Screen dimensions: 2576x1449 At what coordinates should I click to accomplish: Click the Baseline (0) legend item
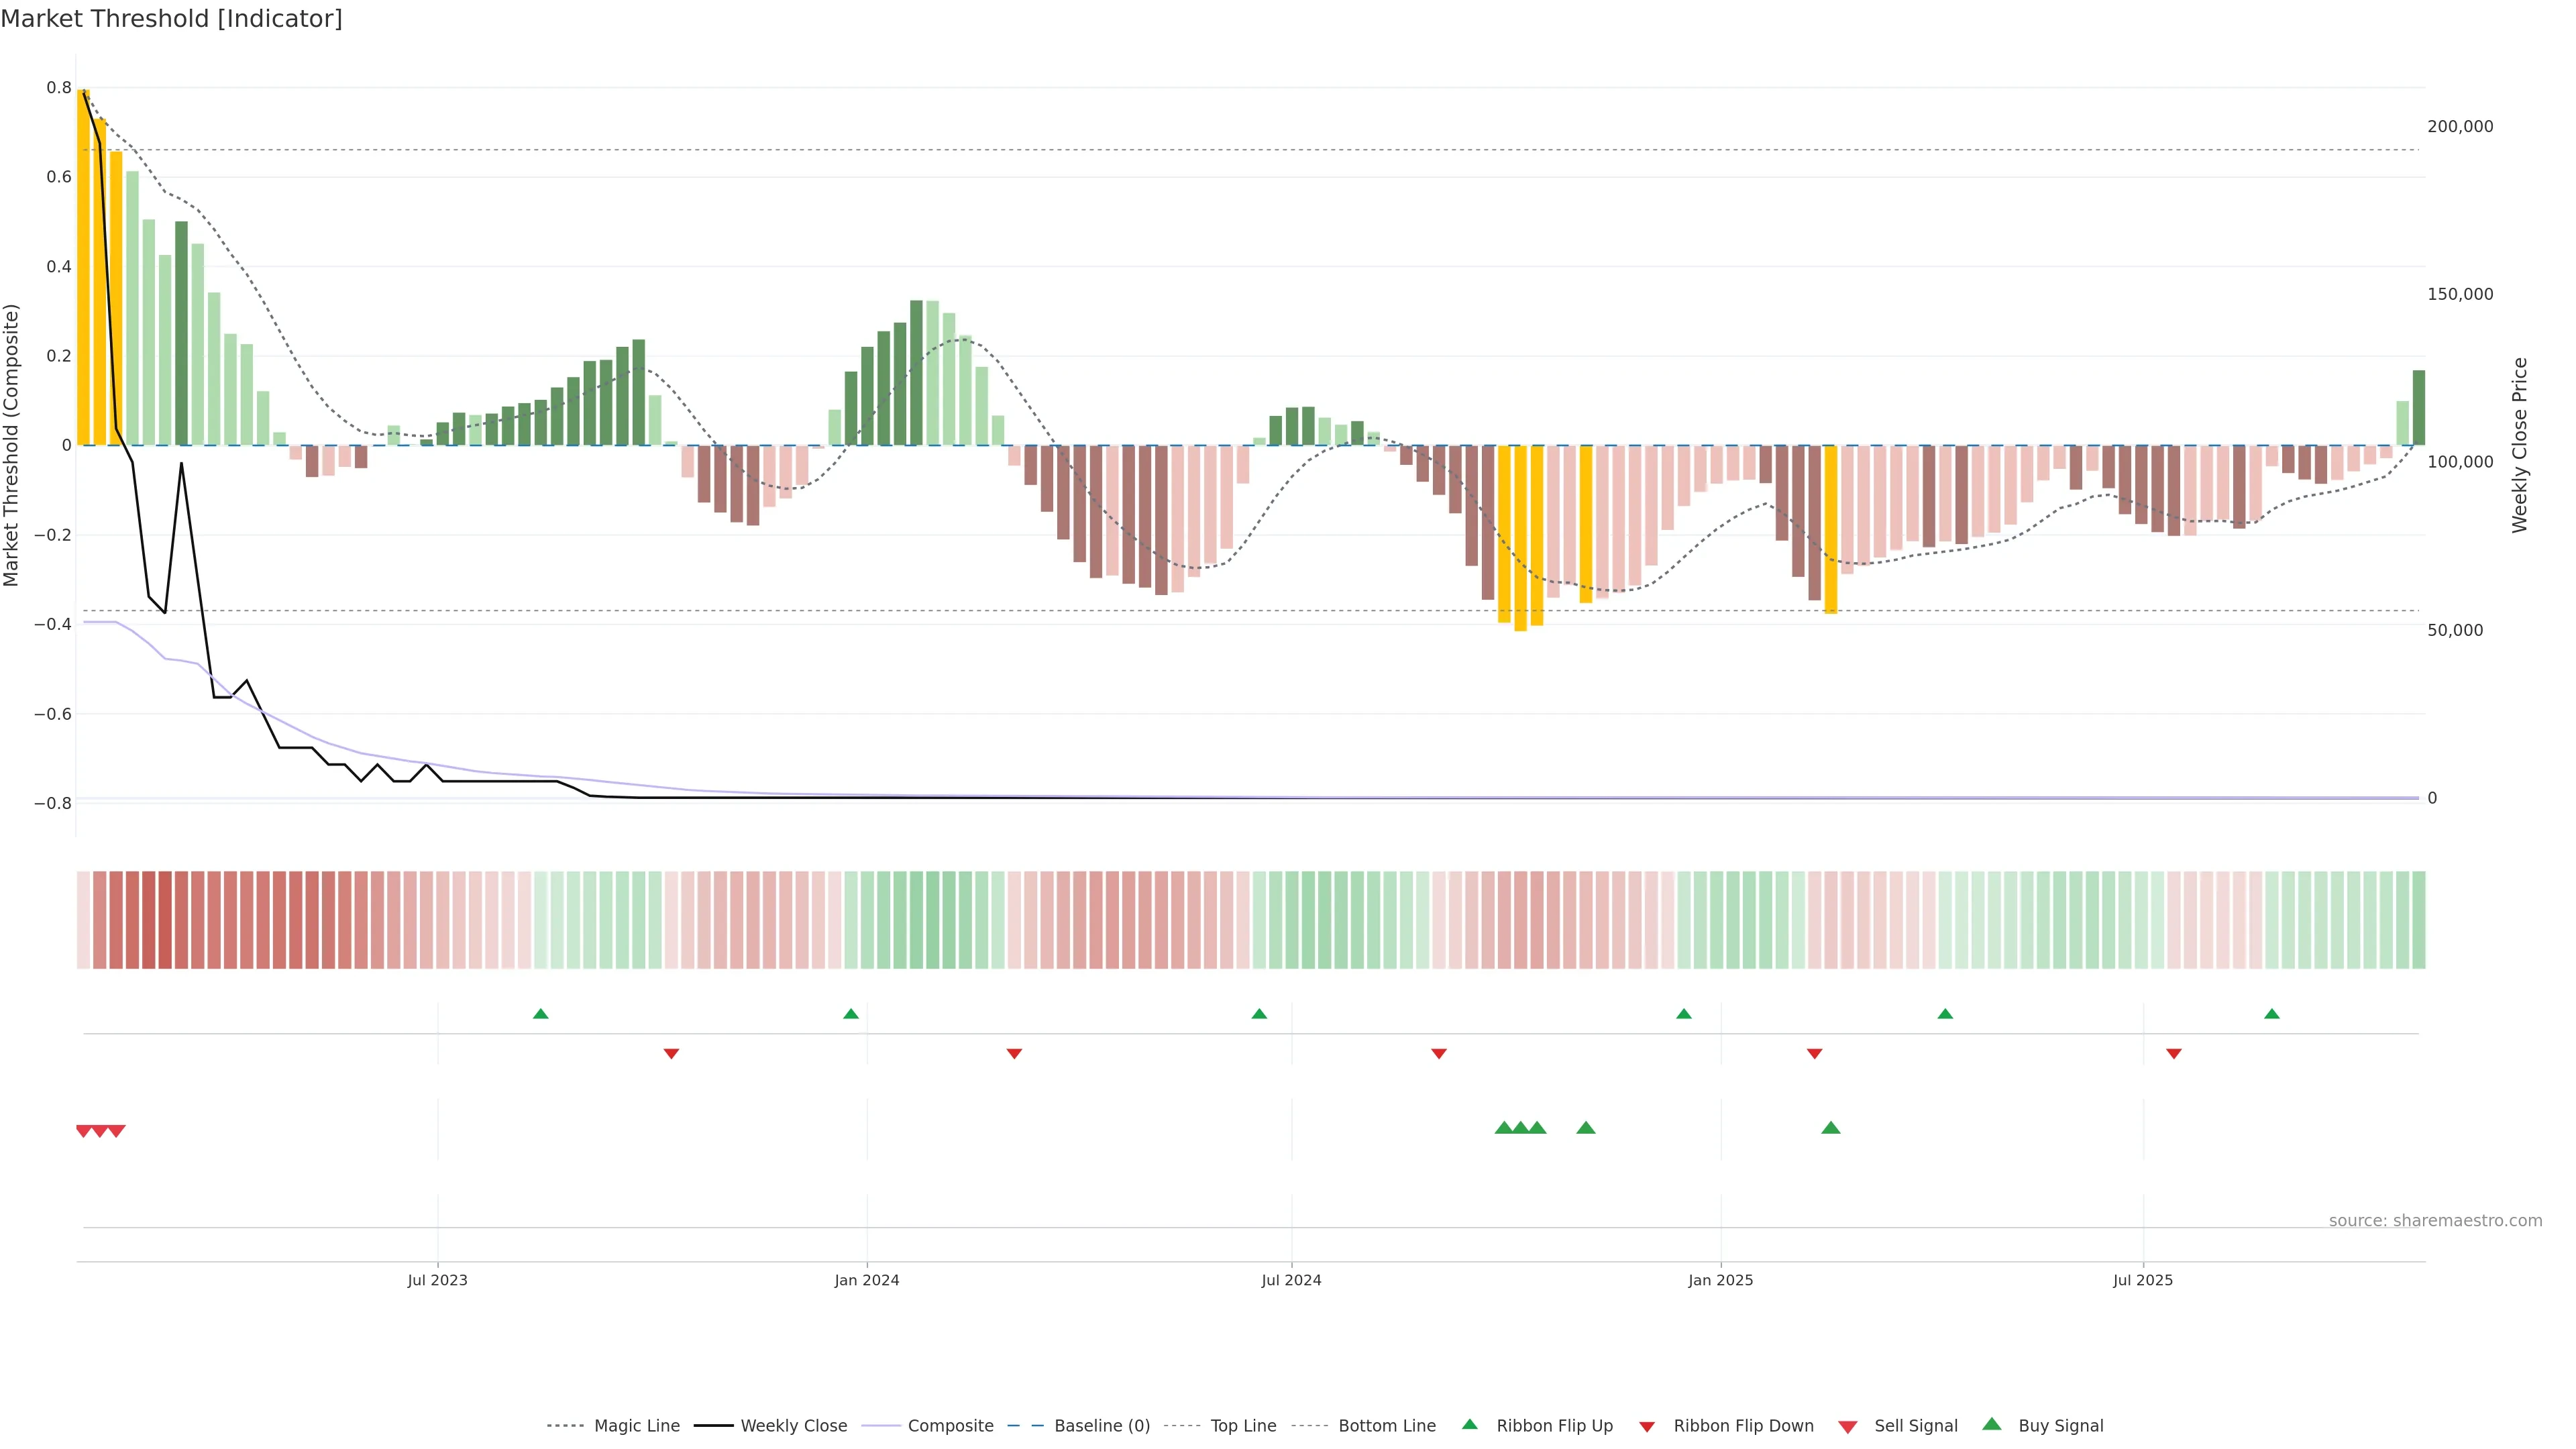point(1101,1426)
